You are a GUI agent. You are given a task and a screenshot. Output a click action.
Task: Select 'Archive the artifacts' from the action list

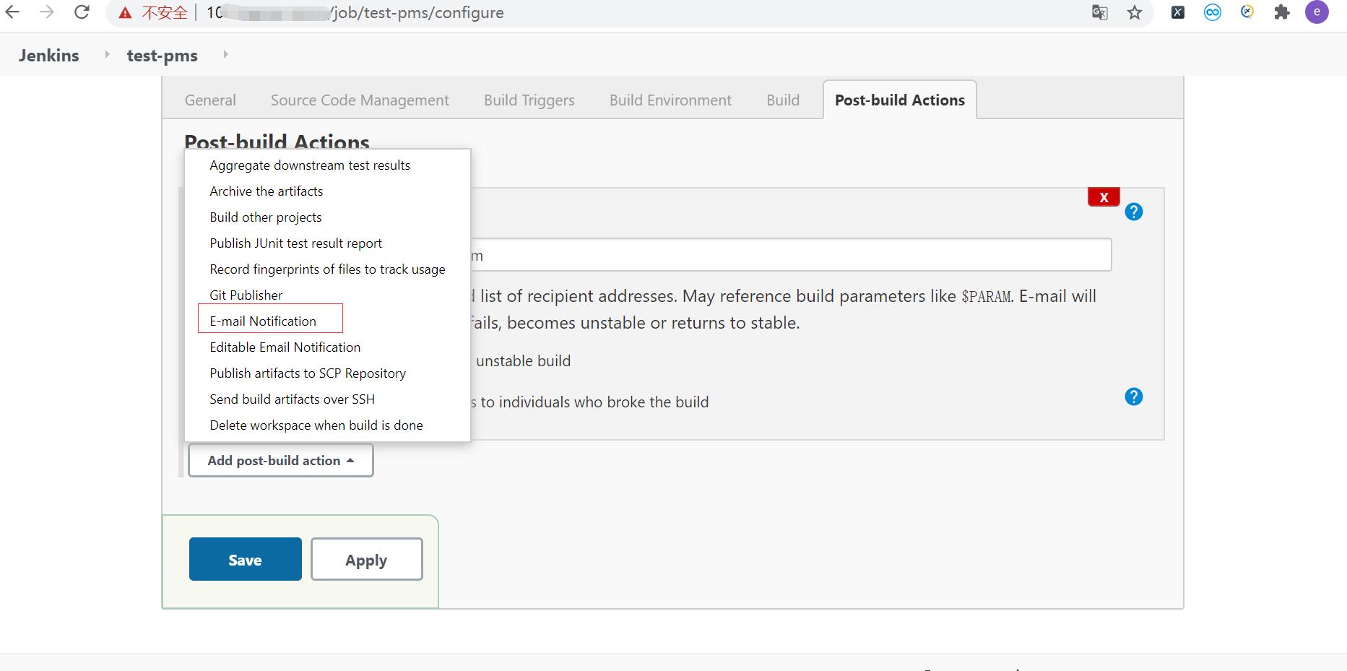pyautogui.click(x=266, y=191)
